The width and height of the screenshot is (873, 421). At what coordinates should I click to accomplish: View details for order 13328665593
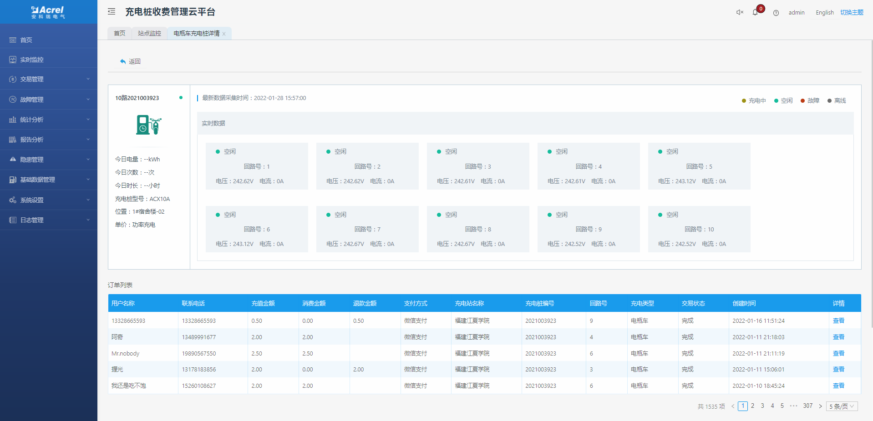pos(838,321)
